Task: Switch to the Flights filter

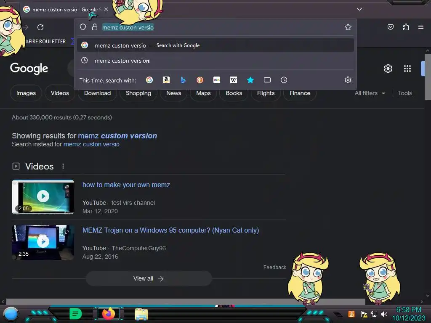Action: click(266, 93)
